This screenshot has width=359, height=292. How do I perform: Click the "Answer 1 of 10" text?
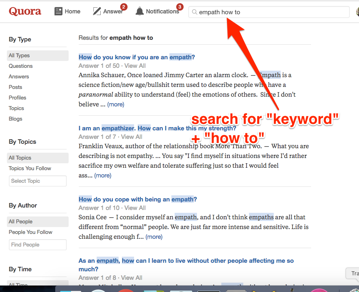click(99, 208)
